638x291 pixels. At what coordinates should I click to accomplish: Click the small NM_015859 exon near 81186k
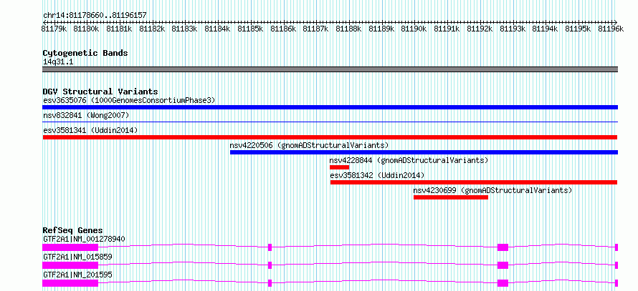click(270, 265)
